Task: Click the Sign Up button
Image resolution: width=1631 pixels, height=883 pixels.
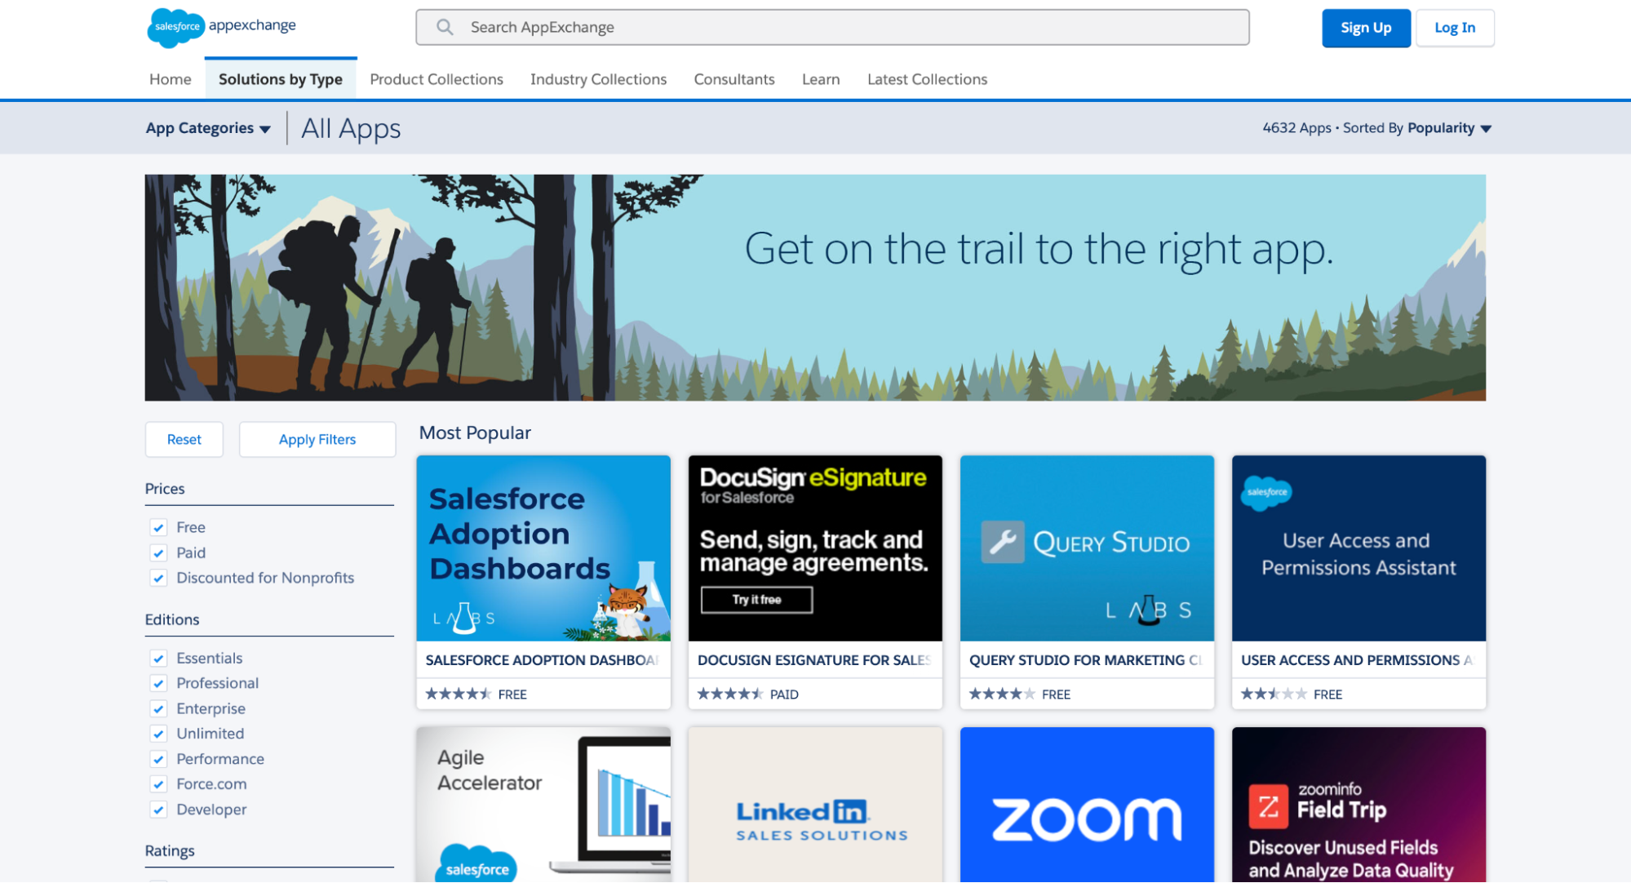Action: (1367, 29)
